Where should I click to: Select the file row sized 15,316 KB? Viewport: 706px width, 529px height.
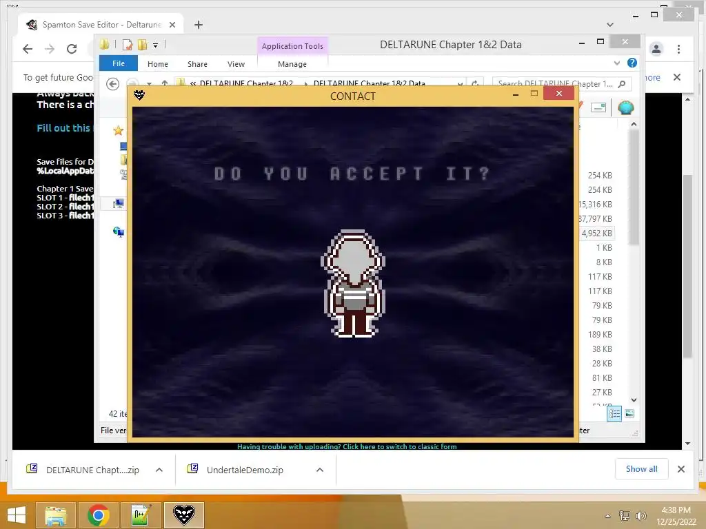[595, 204]
